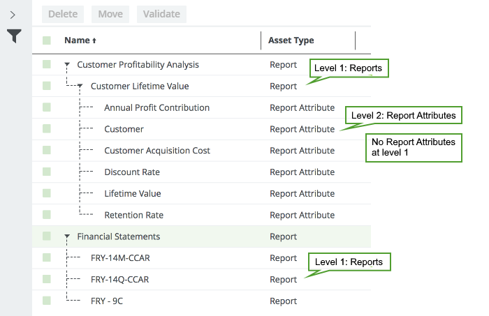Collapse the Customer Profitability Analysis tree node
Image resolution: width=489 pixels, height=316 pixels.
(x=67, y=65)
